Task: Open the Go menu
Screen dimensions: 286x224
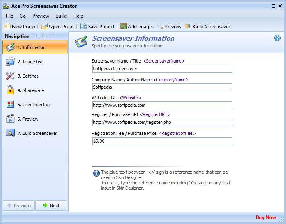Action: click(22, 16)
